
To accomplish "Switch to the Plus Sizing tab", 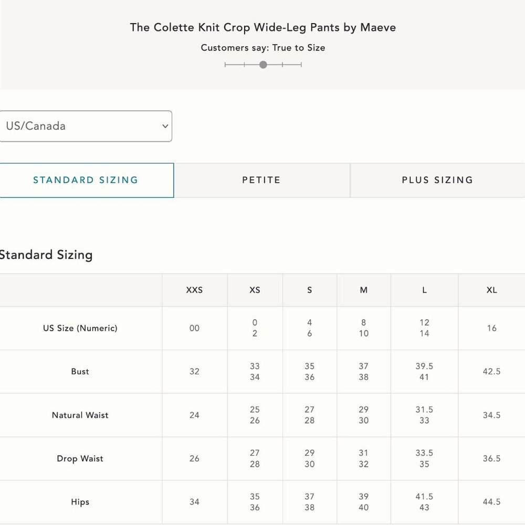I will (x=438, y=180).
